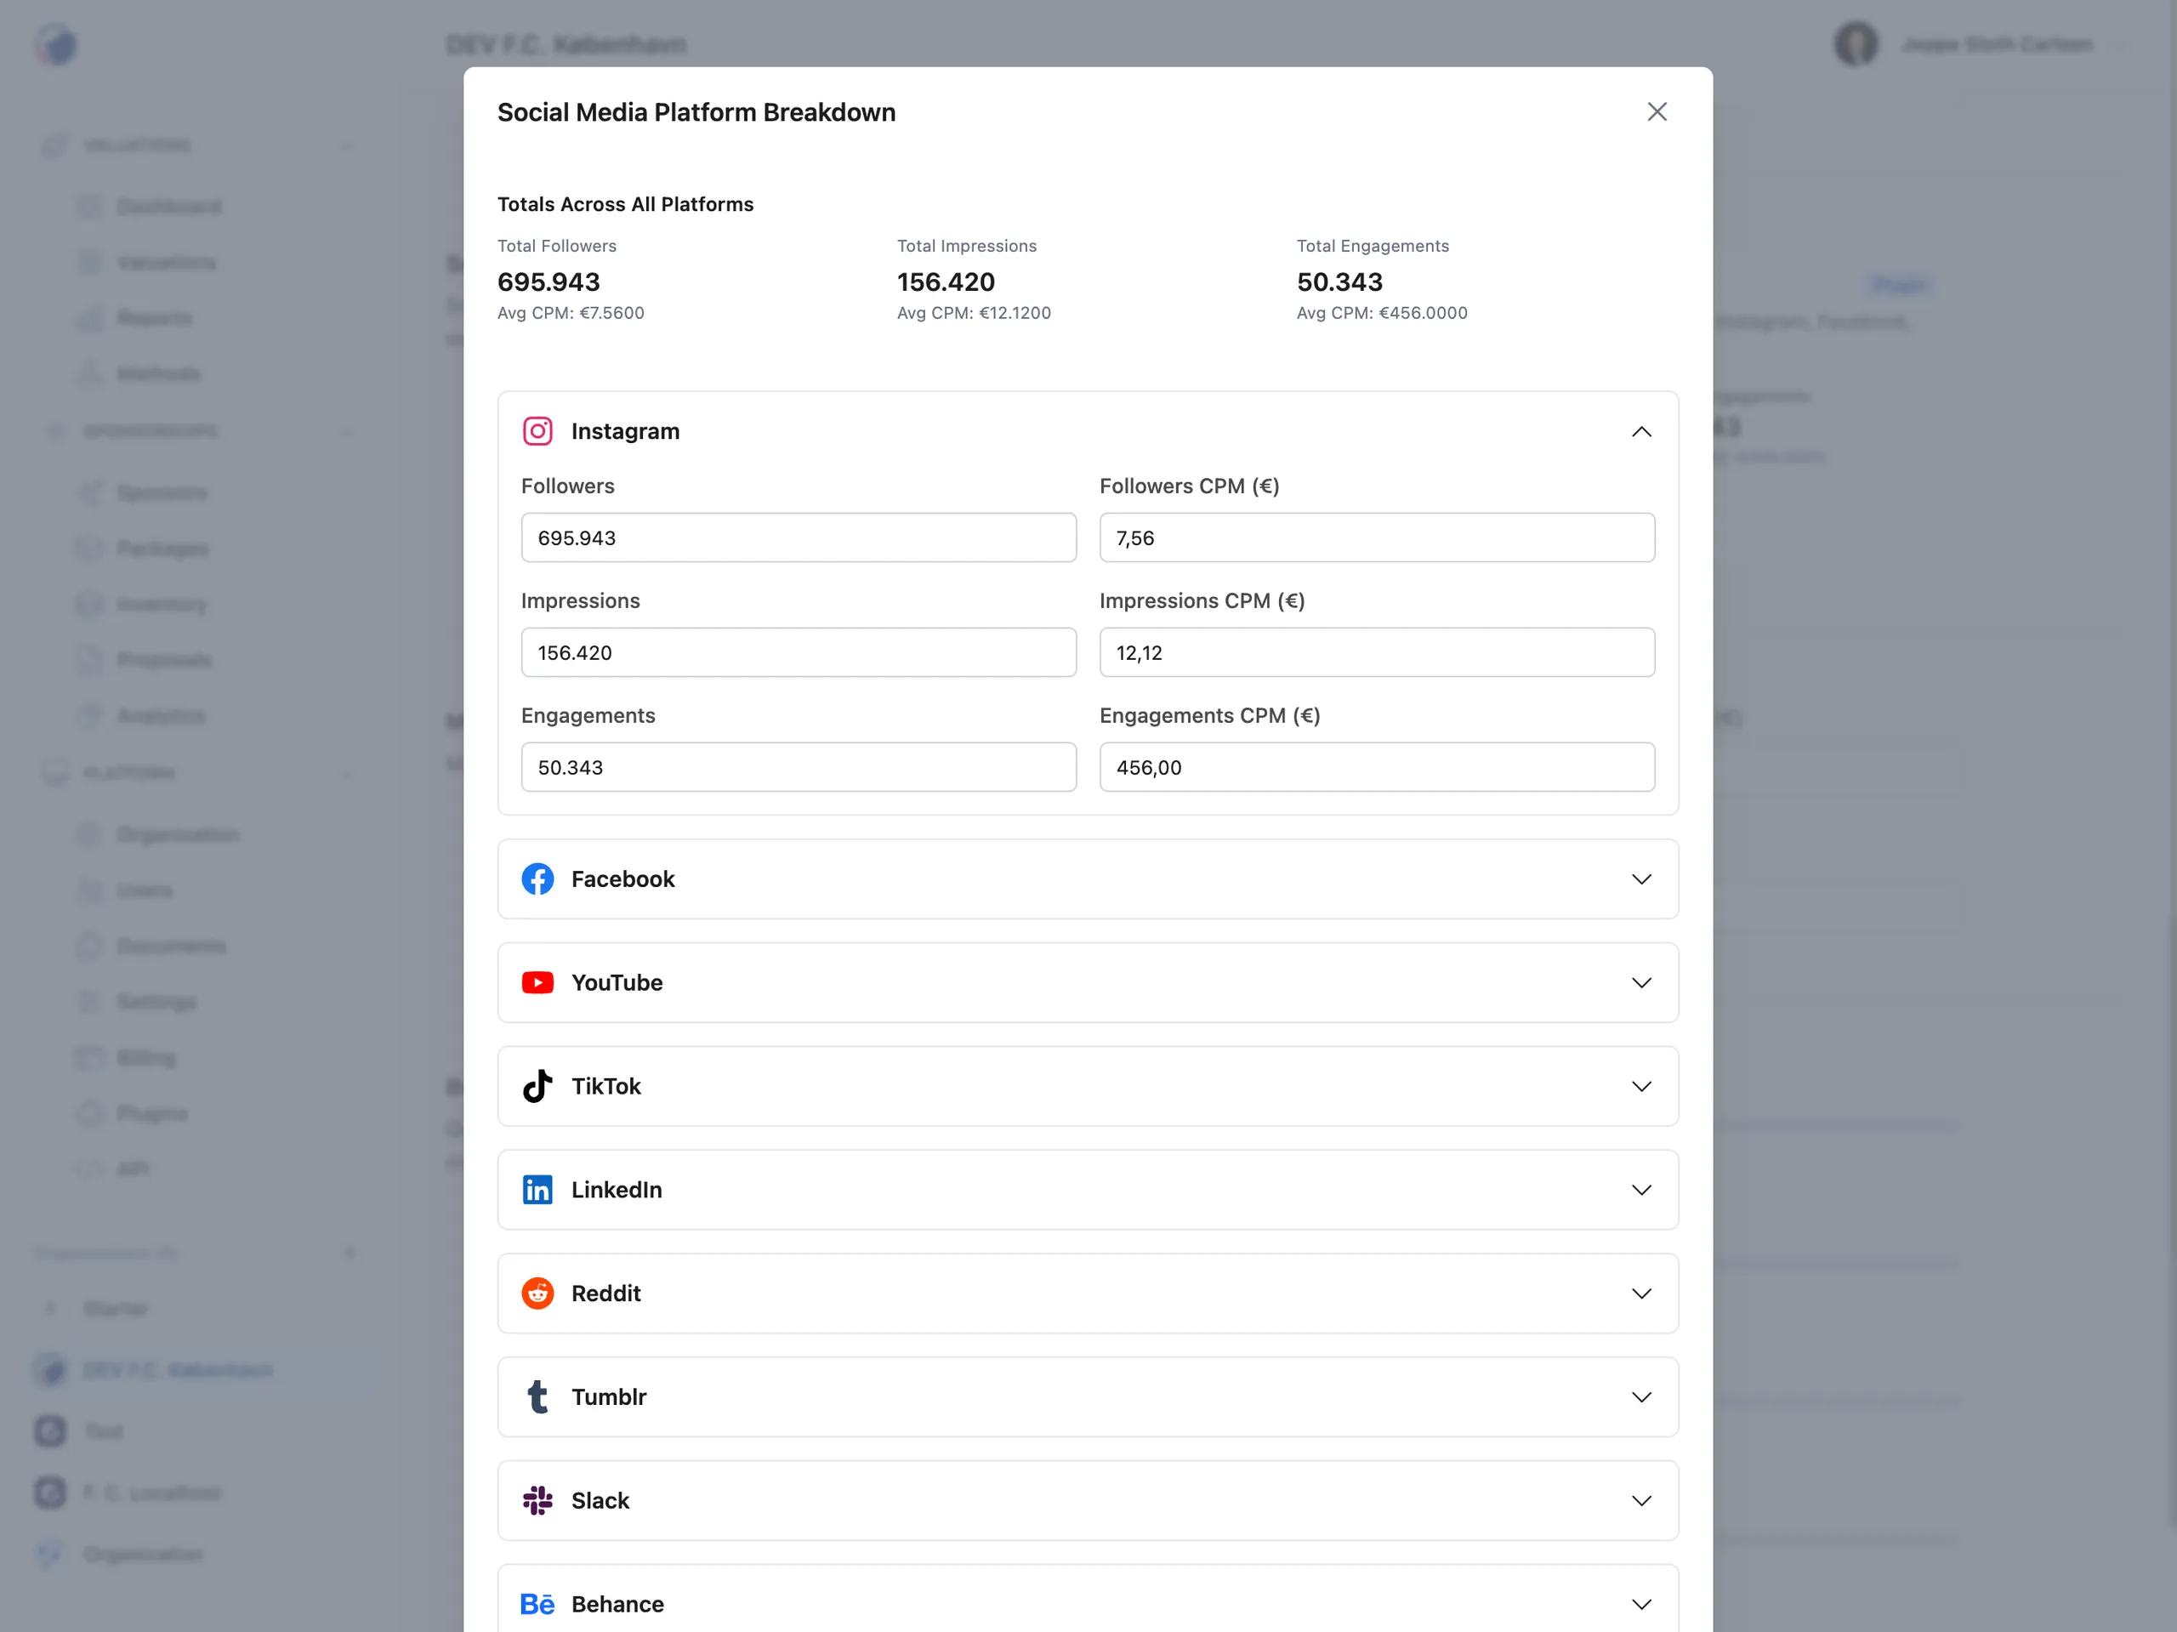
Task: Select the TikTok section title
Action: 606,1086
